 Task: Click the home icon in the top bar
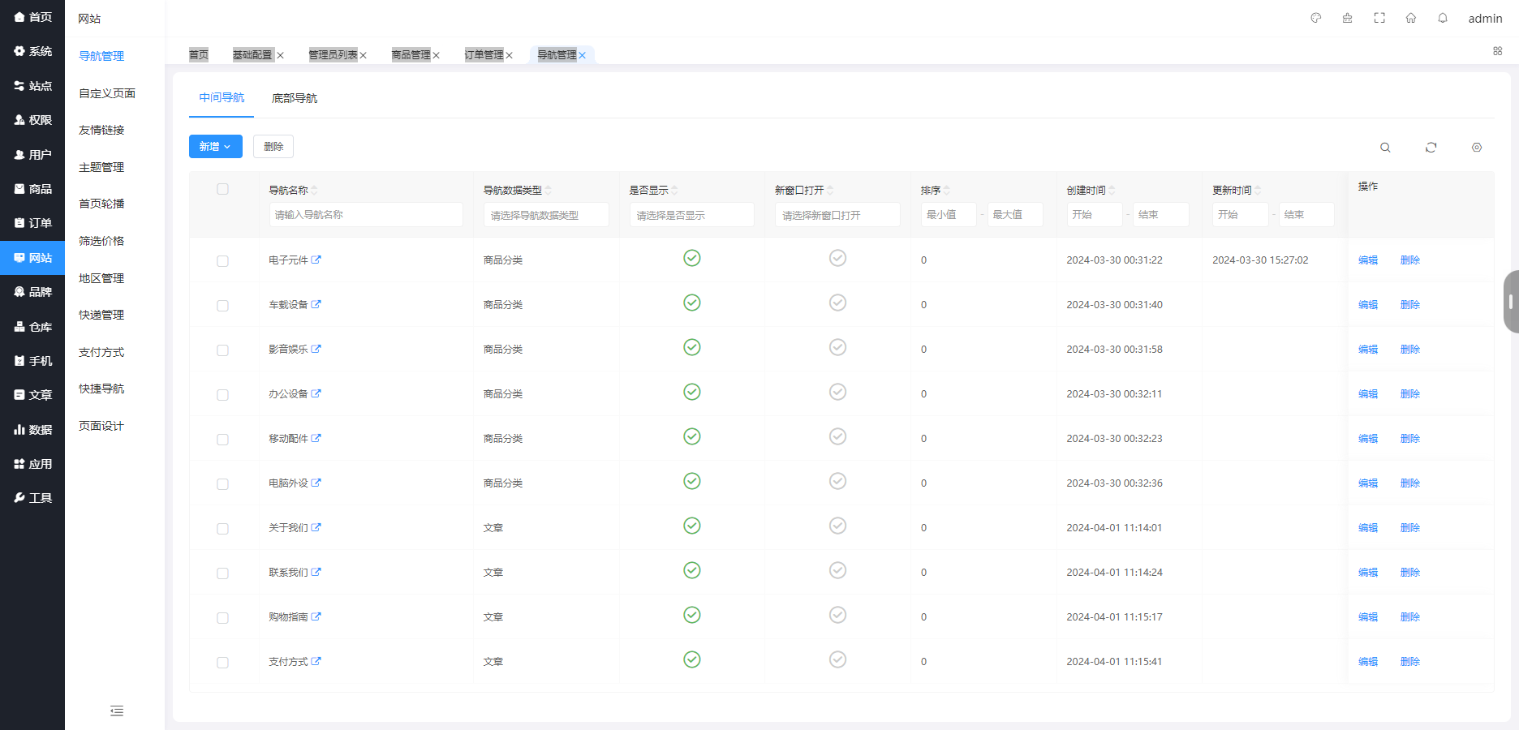coord(1410,17)
